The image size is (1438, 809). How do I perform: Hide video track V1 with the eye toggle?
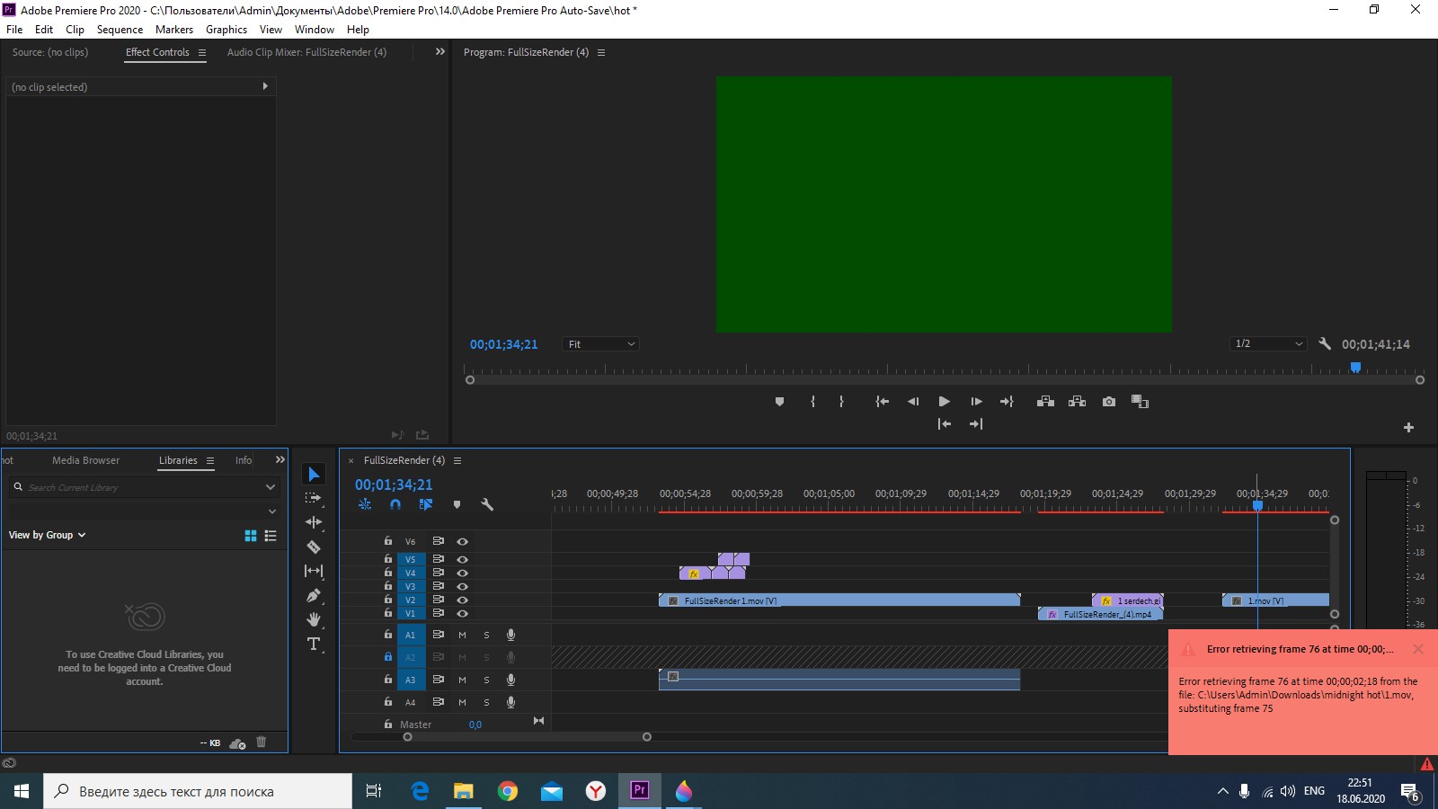tap(462, 614)
